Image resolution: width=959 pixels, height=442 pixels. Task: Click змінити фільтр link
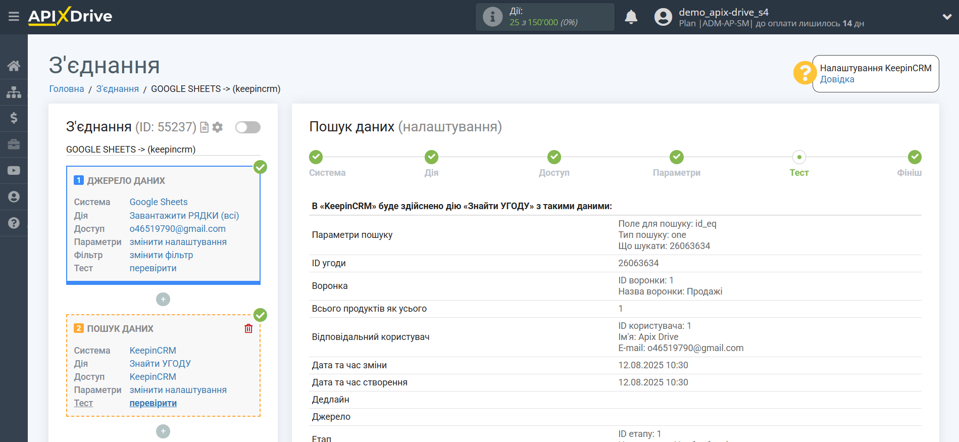coord(162,255)
